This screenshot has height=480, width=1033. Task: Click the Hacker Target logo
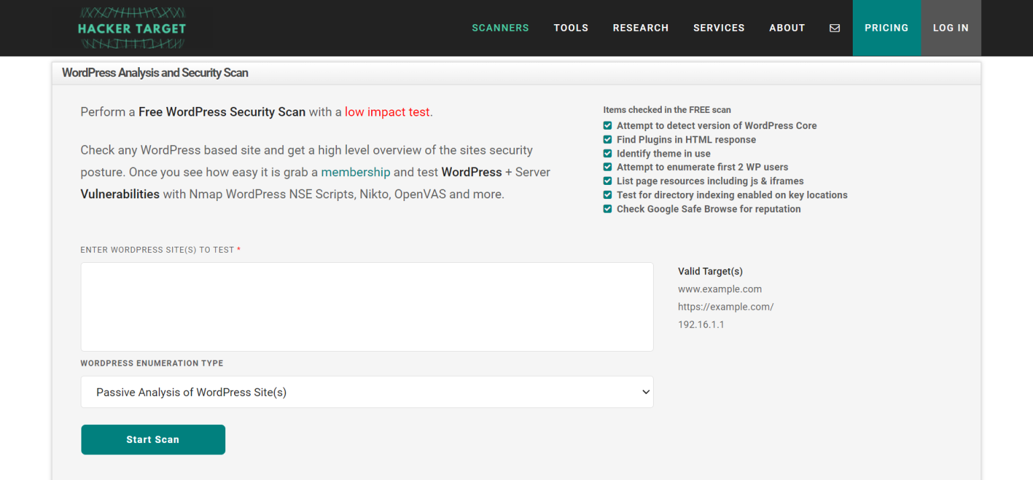[x=132, y=28]
